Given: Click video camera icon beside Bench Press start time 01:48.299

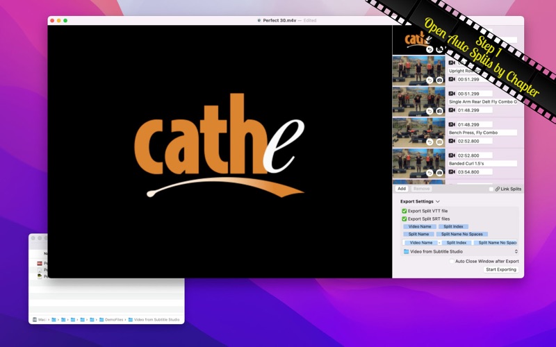Looking at the screenshot, I should [x=452, y=125].
